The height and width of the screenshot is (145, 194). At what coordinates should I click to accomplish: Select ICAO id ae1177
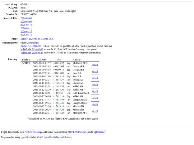click(24, 8)
